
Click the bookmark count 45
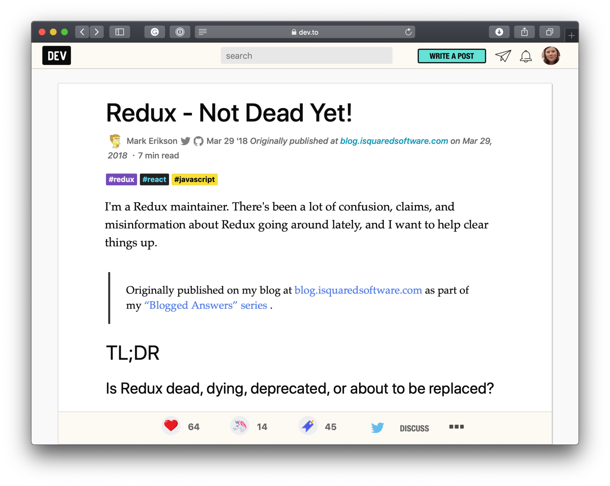pyautogui.click(x=331, y=427)
